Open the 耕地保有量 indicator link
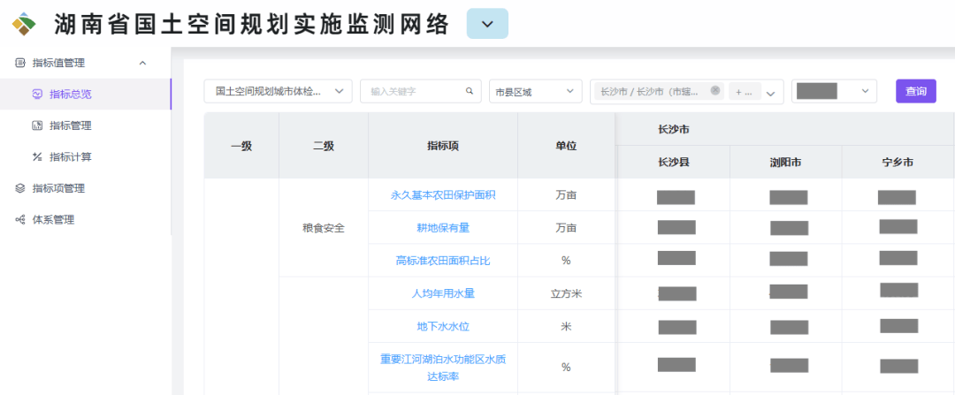The image size is (955, 395). tap(443, 228)
